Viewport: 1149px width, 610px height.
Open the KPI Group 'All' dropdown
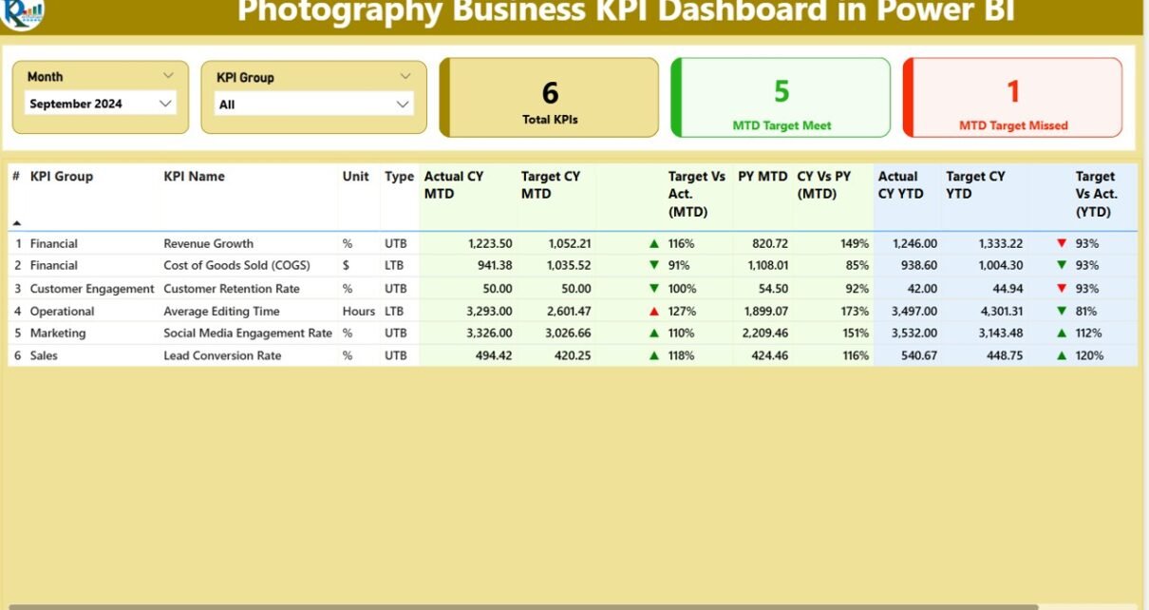click(x=403, y=105)
